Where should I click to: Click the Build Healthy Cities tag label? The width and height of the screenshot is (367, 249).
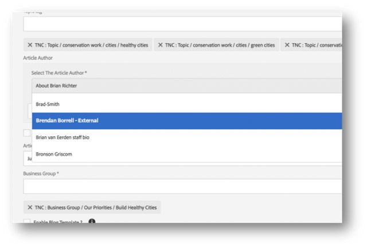point(96,207)
